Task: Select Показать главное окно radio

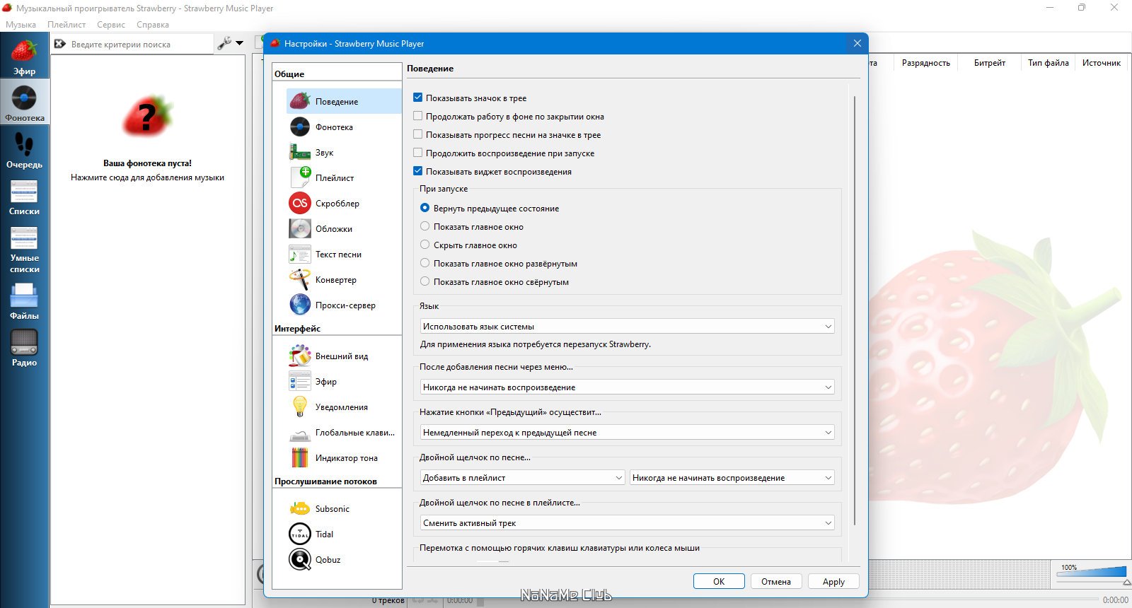Action: [424, 226]
